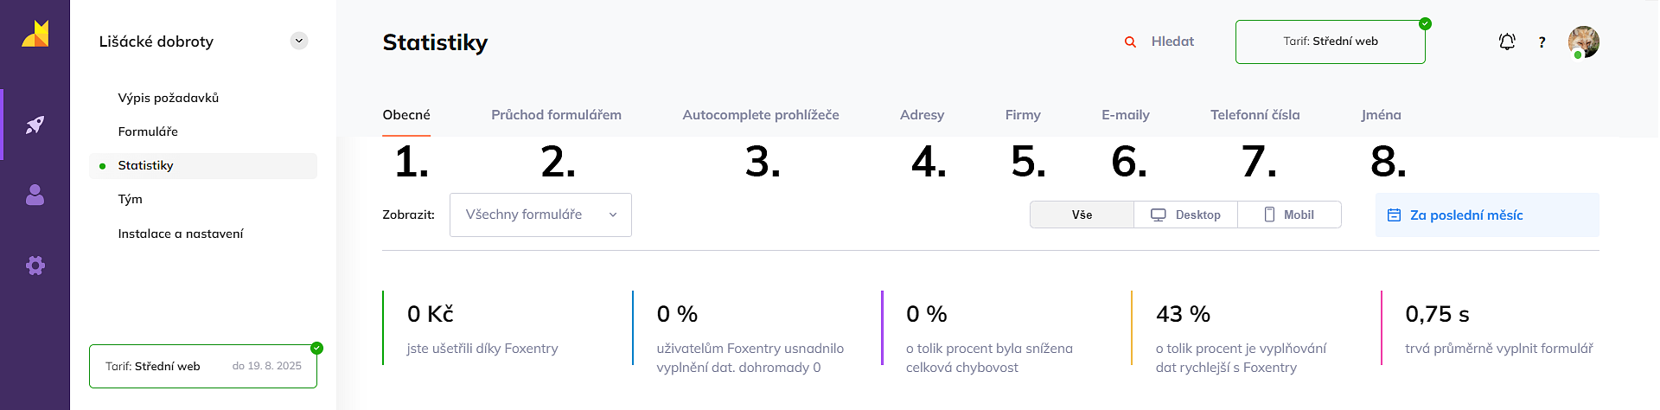The width and height of the screenshot is (1660, 410).
Task: Open the user avatar menu
Action: (x=1583, y=42)
